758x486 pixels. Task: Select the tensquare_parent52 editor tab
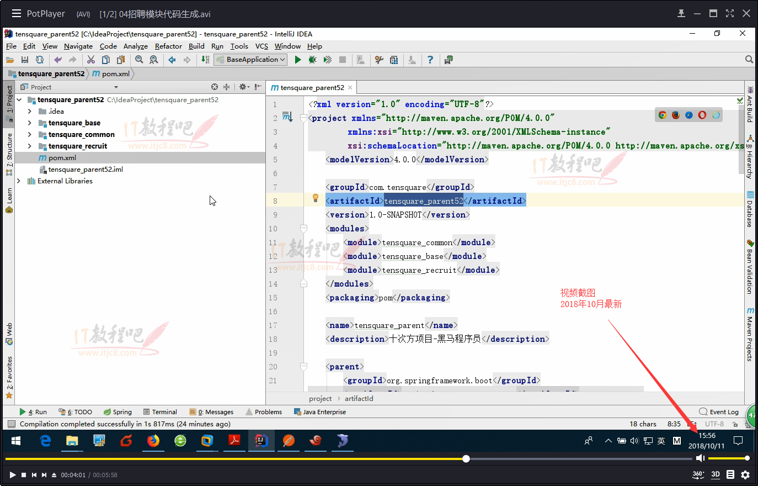[312, 87]
